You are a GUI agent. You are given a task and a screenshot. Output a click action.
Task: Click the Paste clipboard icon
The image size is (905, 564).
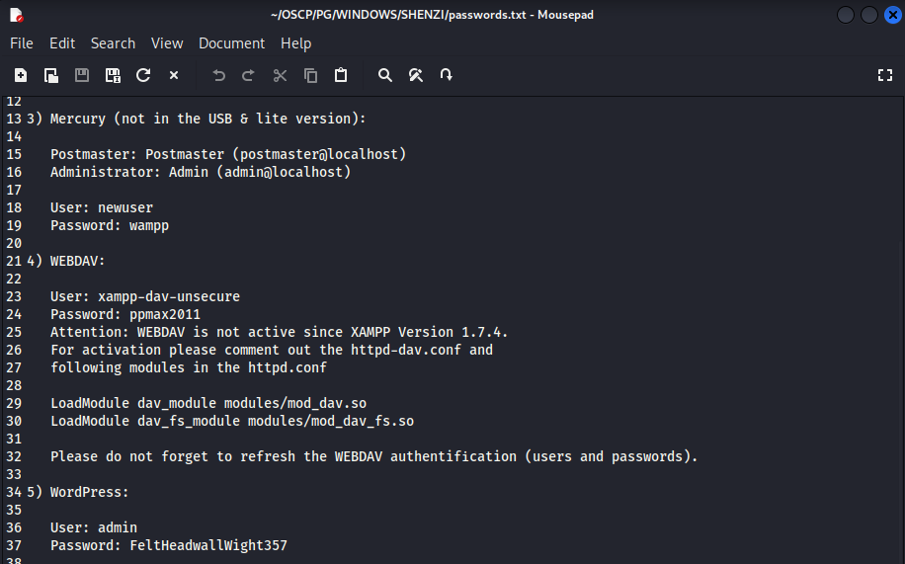pos(341,75)
